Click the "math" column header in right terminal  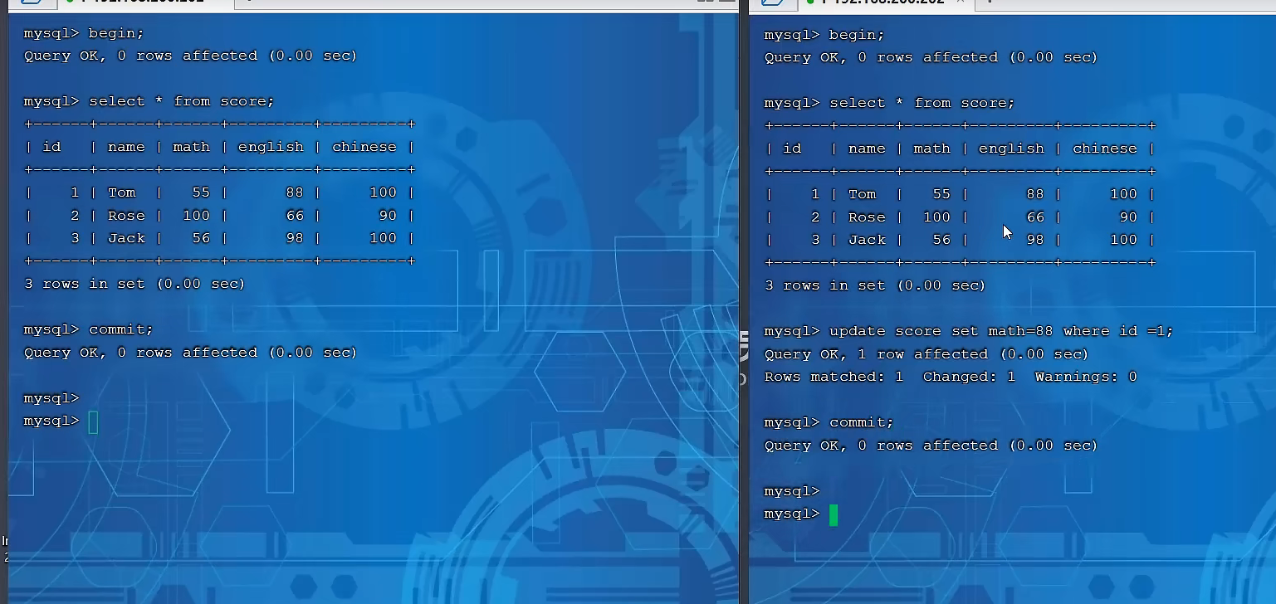pyautogui.click(x=931, y=149)
